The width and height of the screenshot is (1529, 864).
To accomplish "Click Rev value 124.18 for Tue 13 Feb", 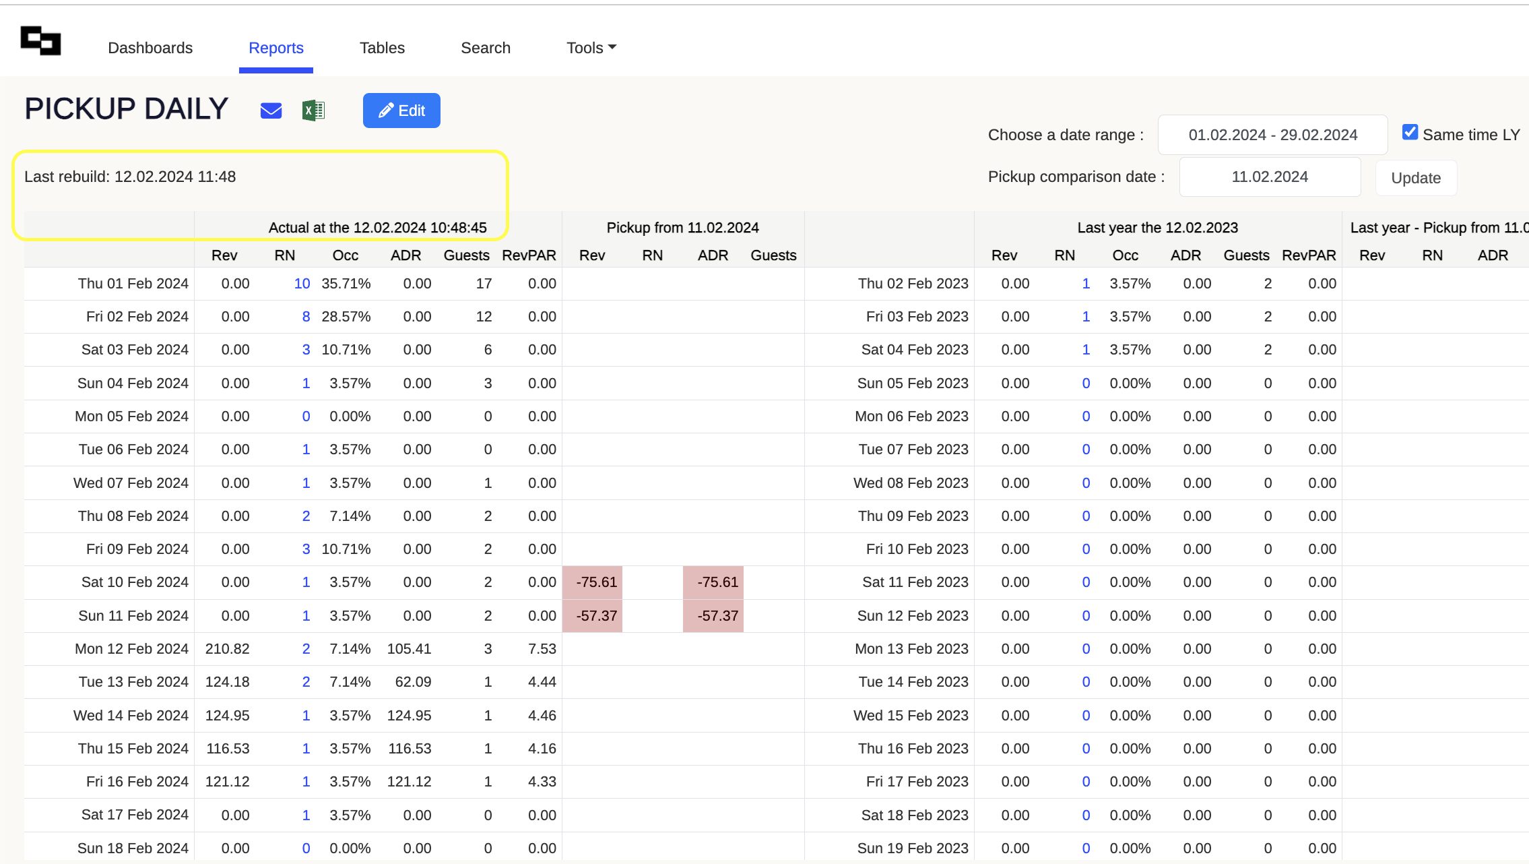I will [x=227, y=682].
